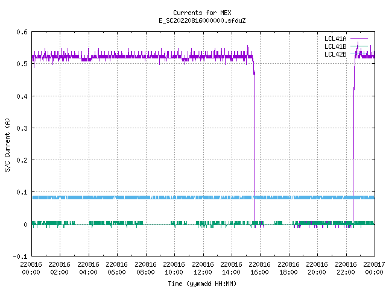Click the 220816 14:00 x-axis tick label
The width and height of the screenshot is (386, 289).
231,269
